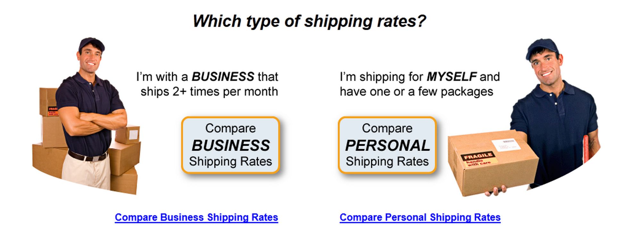Follow the Compare Personal Shipping Rates link

pyautogui.click(x=420, y=217)
